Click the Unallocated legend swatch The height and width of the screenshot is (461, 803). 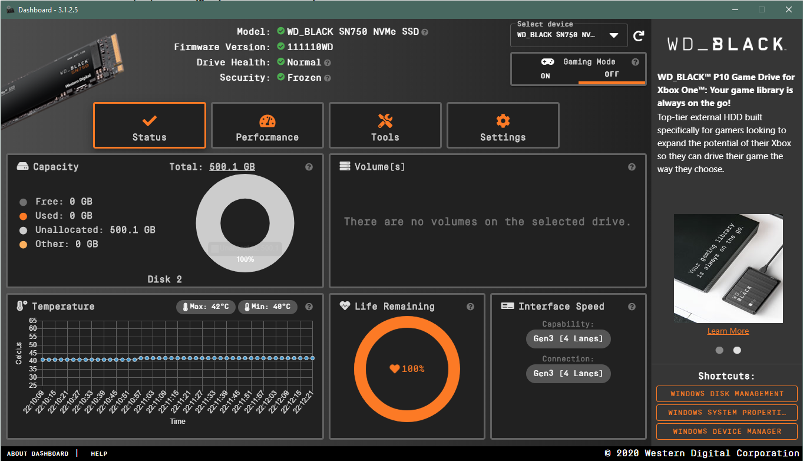pos(24,230)
